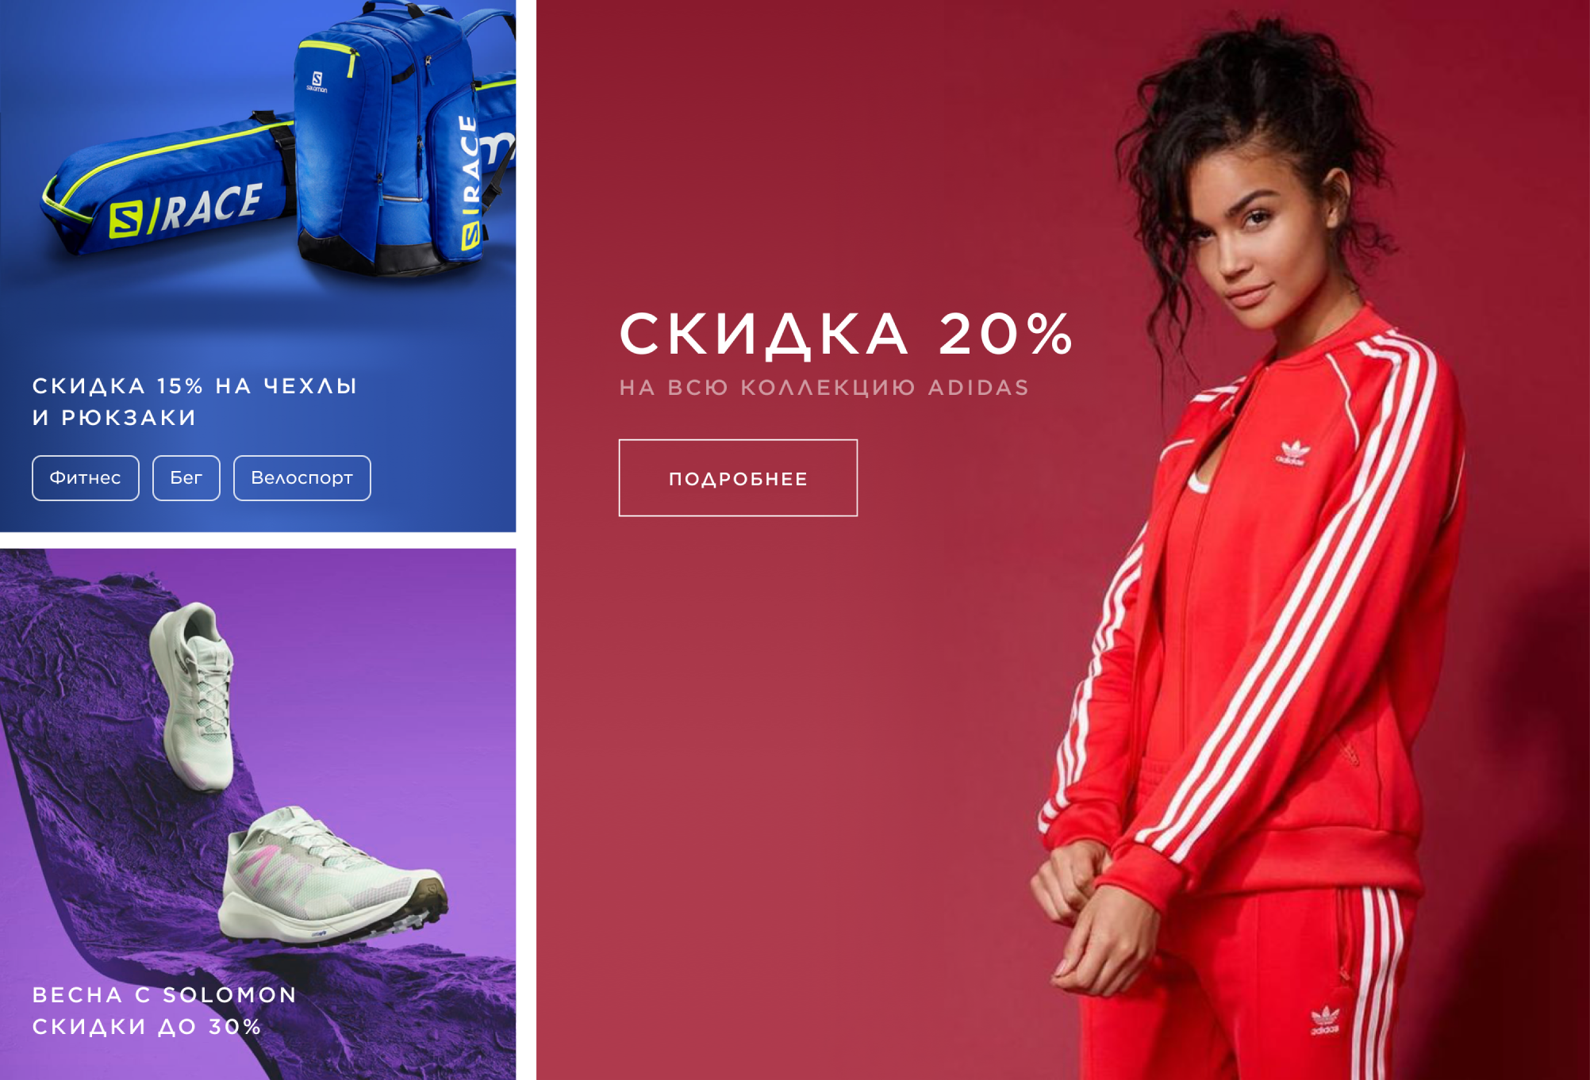The image size is (1590, 1080).
Task: Open ВЕСНА С SOLOMON promo text
Action: coord(164,995)
